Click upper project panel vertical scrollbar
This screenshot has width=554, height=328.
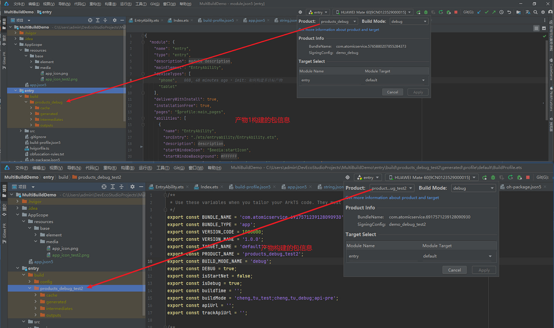coord(124,72)
